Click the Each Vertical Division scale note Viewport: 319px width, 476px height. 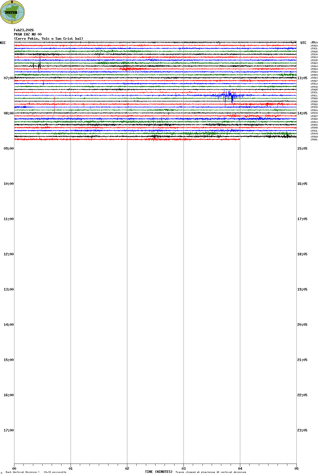[36, 472]
